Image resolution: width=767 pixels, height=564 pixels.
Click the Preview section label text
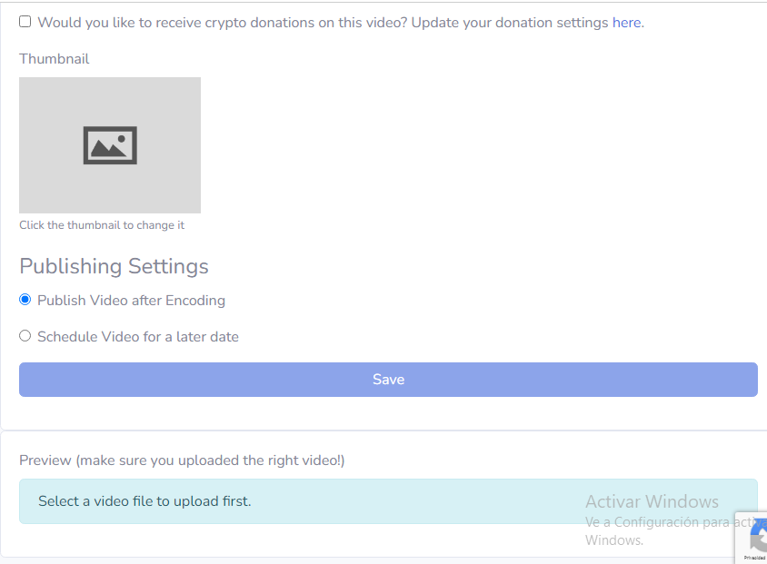(182, 460)
